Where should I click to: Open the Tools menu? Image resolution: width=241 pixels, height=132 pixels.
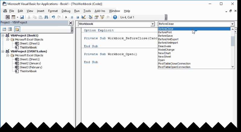87,11
